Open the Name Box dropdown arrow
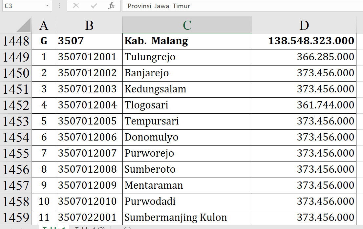363x229 pixels. tap(48, 6)
